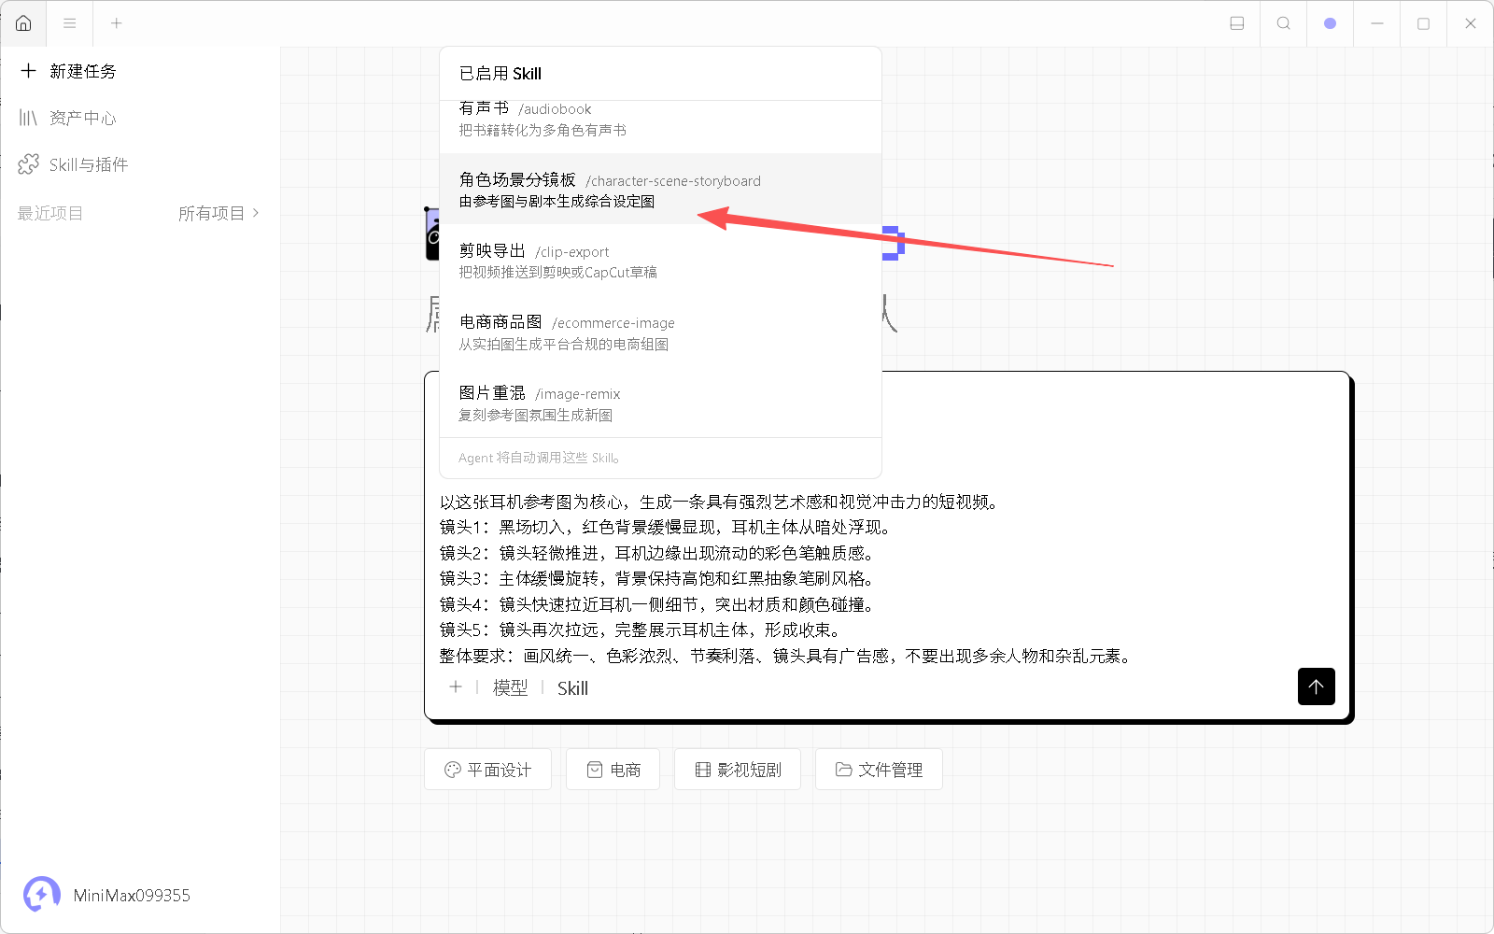
Task: Click the 整体要求 line in the prompt
Action: 788,656
